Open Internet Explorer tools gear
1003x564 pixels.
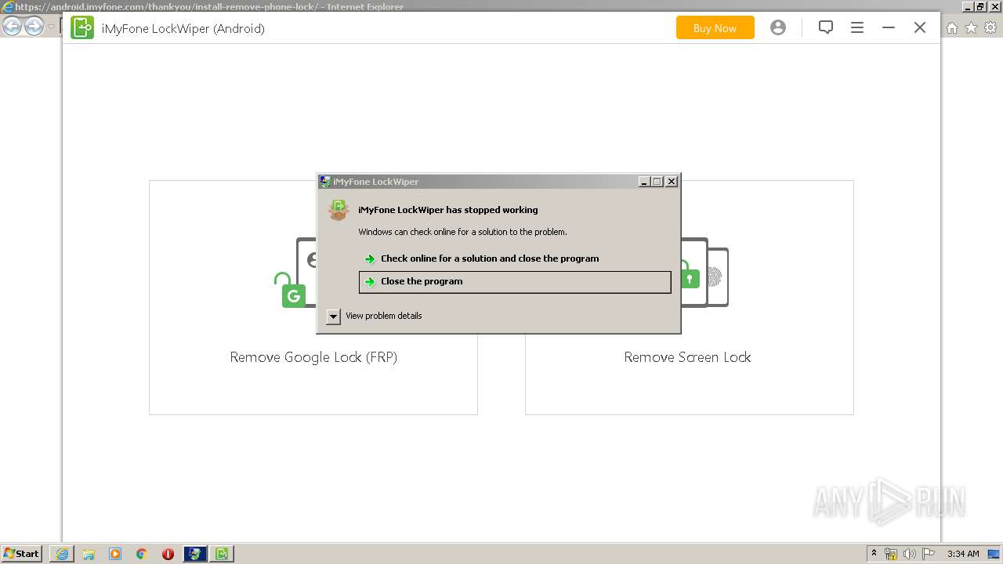point(990,28)
